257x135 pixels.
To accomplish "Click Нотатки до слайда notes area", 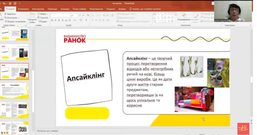I will tap(48, 131).
